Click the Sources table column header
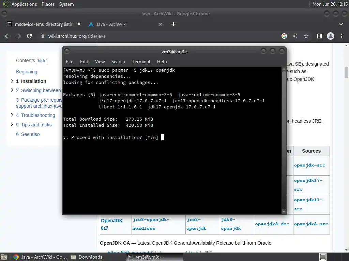349x261 pixels. (311, 151)
